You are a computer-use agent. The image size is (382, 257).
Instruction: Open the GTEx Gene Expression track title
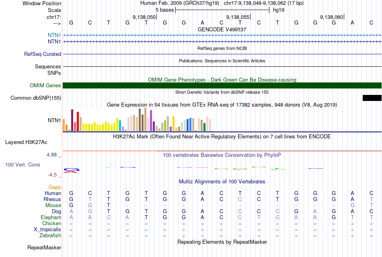point(222,105)
